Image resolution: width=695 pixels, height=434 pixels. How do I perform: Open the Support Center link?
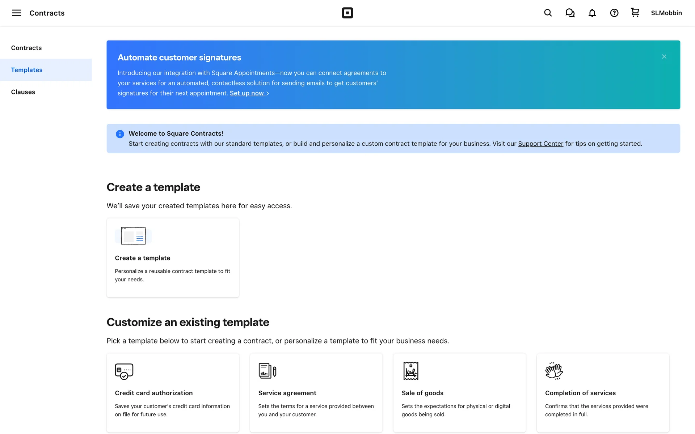(x=540, y=144)
